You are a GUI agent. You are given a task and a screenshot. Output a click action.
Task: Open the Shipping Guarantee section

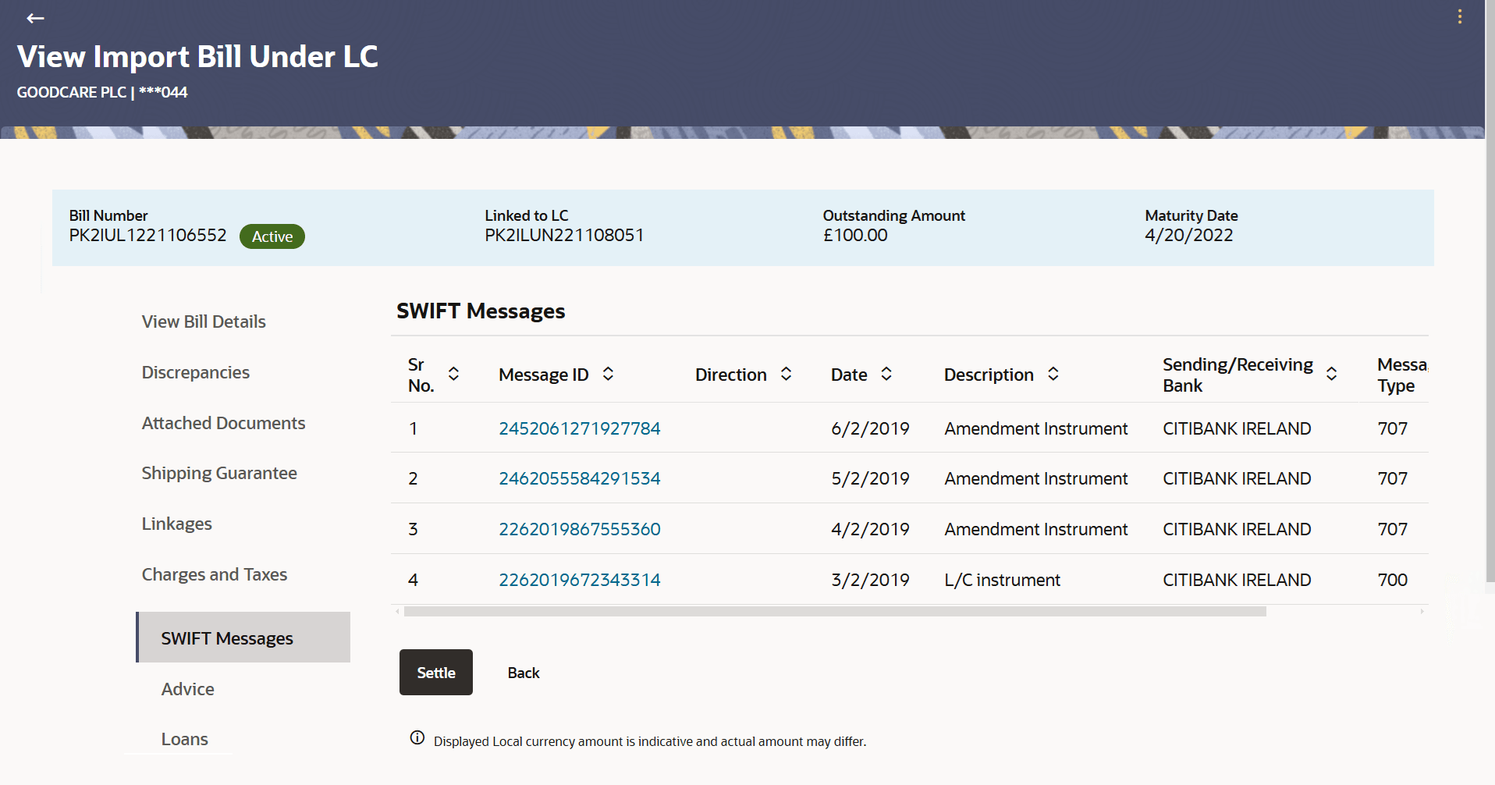point(219,473)
